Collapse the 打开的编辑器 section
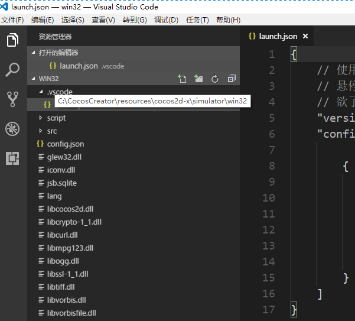The image size is (355, 321). coord(34,53)
